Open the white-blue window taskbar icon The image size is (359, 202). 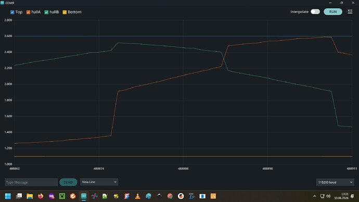[202, 196]
